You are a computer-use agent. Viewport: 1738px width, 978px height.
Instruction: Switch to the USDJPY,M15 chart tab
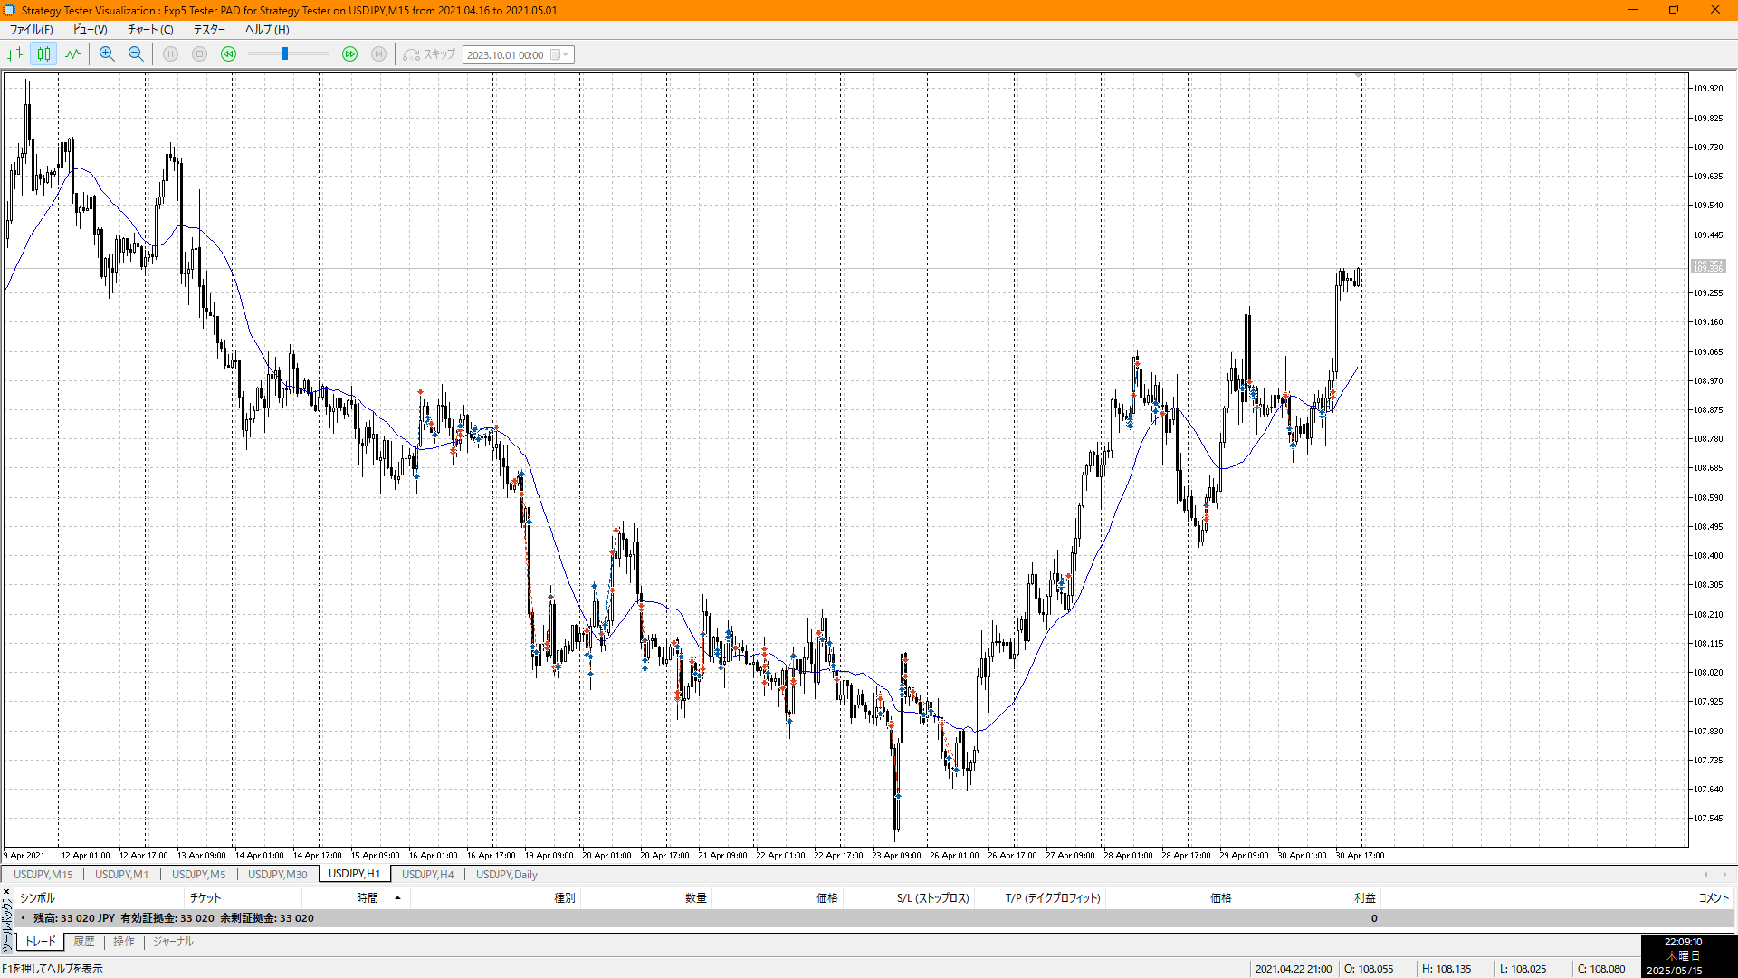(x=43, y=875)
